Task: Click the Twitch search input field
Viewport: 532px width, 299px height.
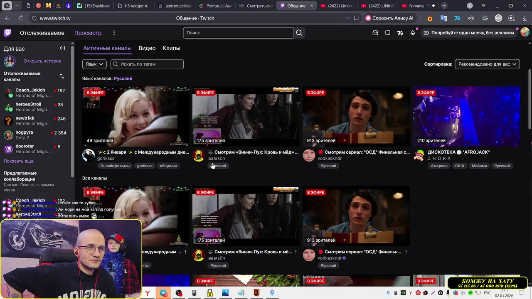Action: pyautogui.click(x=238, y=33)
